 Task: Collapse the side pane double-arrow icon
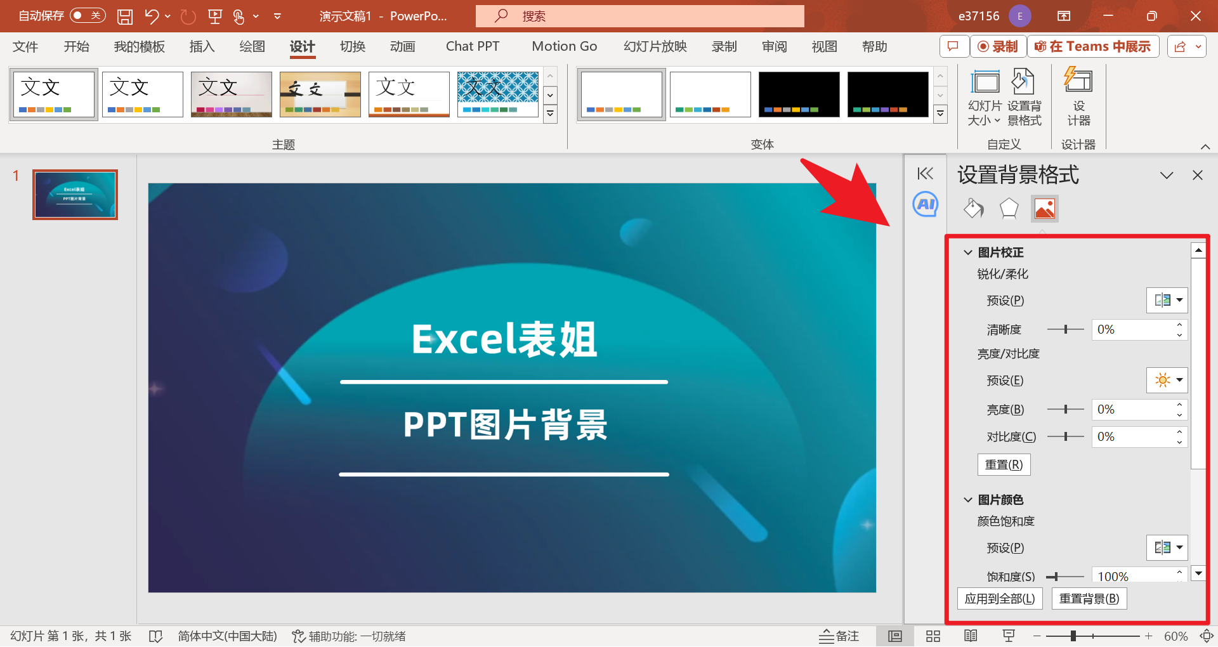coord(926,174)
